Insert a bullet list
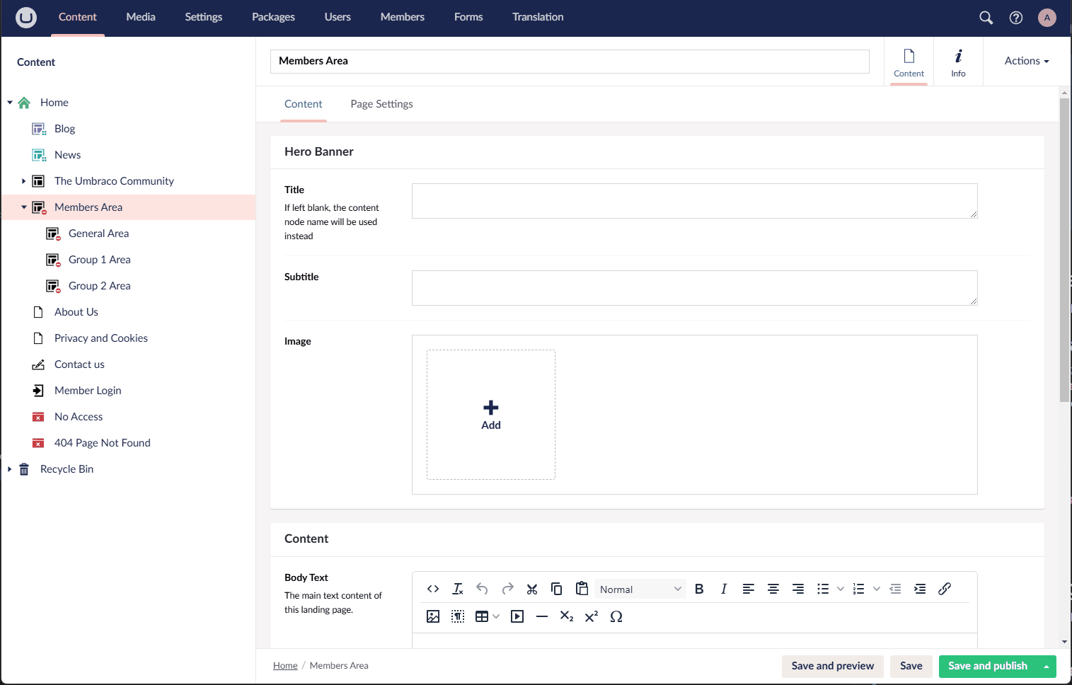Image resolution: width=1072 pixels, height=685 pixels. pos(823,589)
